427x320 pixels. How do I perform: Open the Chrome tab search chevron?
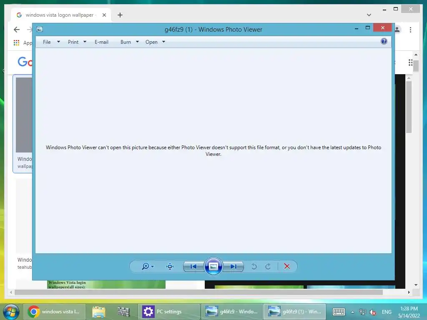pyautogui.click(x=369, y=15)
